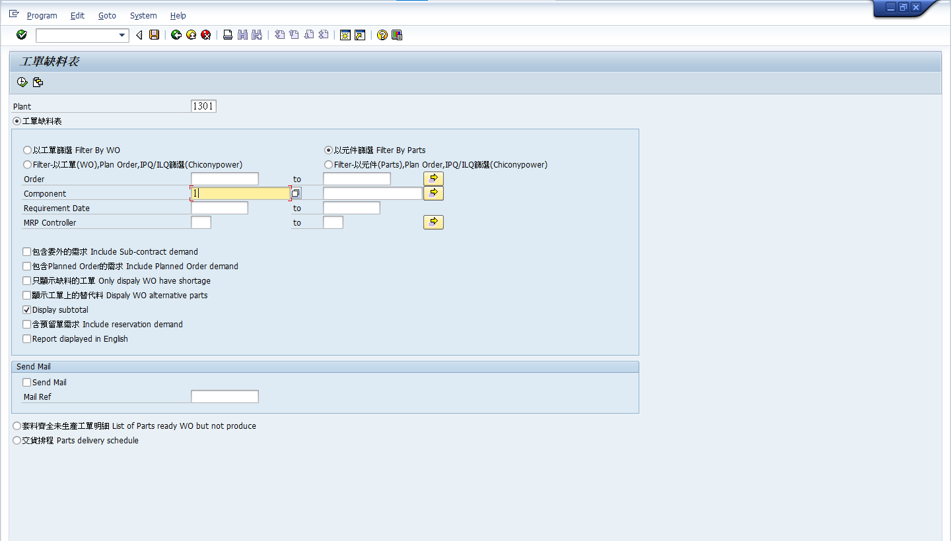Open the Component field value help button
The image size is (951, 541).
click(x=297, y=193)
